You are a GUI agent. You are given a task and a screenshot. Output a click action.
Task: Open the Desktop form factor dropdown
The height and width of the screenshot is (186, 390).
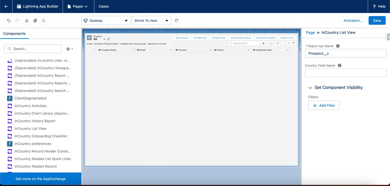point(106,20)
